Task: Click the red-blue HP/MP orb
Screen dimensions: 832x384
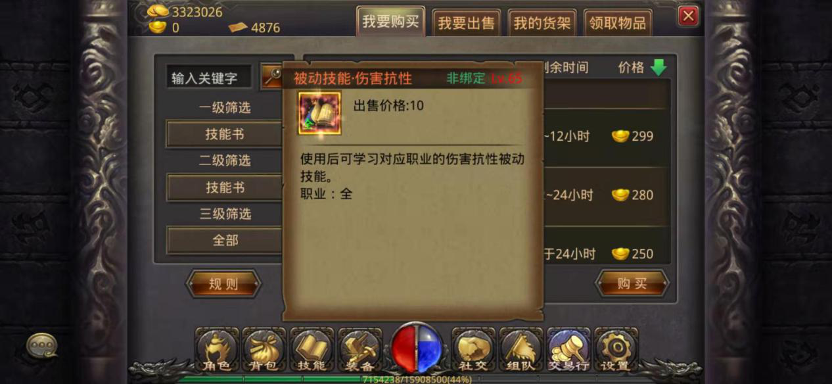Action: click(x=417, y=348)
